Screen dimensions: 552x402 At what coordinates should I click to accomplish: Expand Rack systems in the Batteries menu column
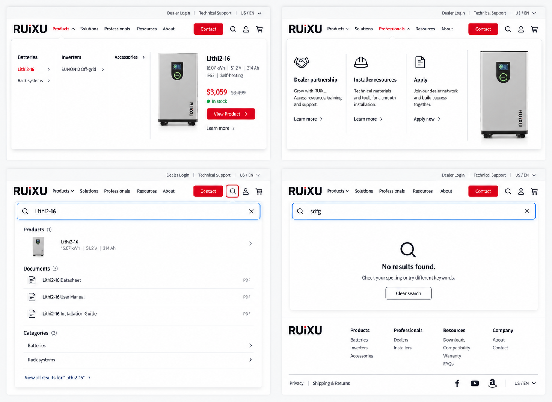point(34,81)
